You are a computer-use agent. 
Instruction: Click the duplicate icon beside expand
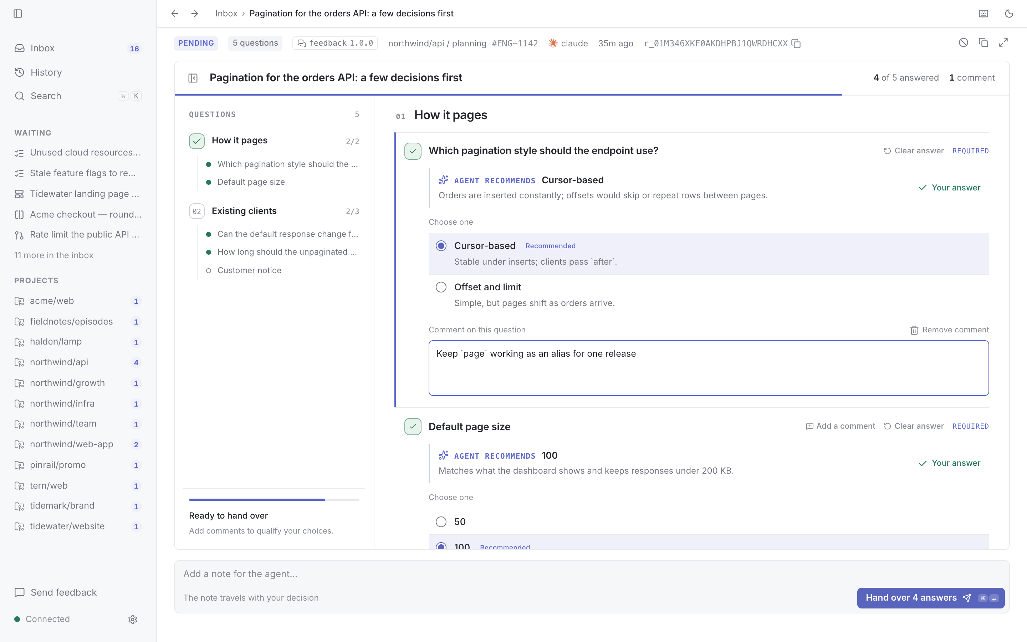click(x=983, y=42)
